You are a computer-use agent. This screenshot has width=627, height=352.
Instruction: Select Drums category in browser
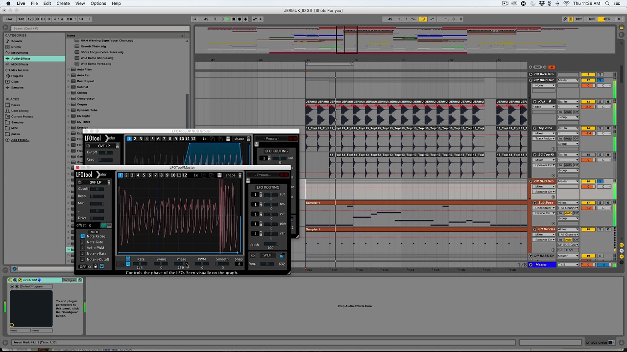[x=16, y=47]
